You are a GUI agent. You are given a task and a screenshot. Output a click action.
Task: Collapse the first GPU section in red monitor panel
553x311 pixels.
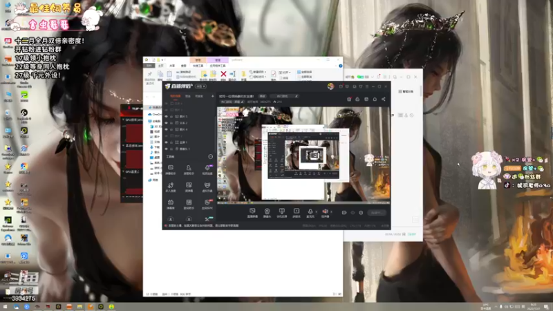point(124,120)
